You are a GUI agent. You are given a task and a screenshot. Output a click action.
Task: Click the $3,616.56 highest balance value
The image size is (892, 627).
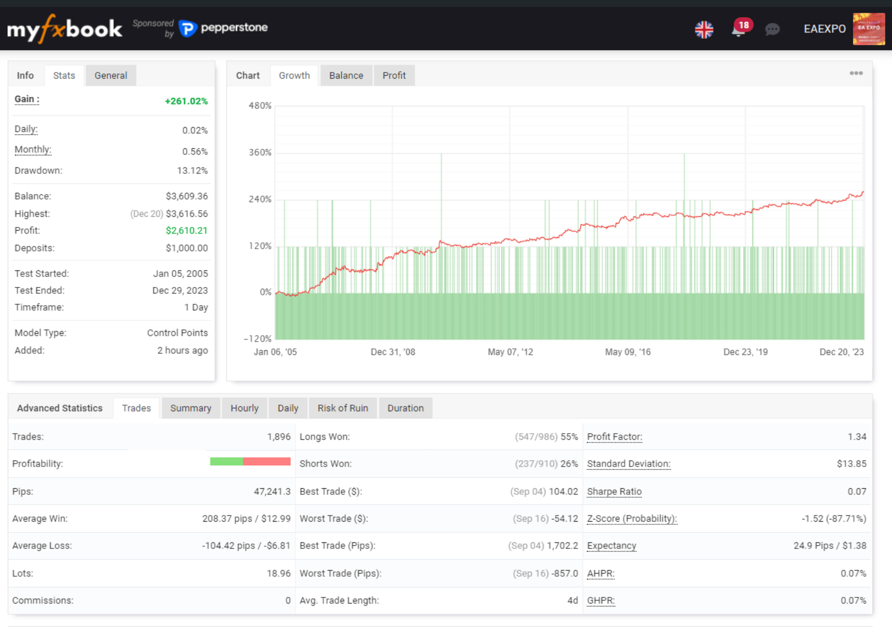187,214
